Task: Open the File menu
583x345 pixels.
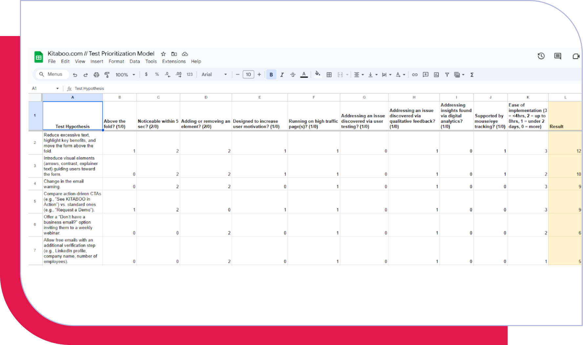Action: click(52, 61)
